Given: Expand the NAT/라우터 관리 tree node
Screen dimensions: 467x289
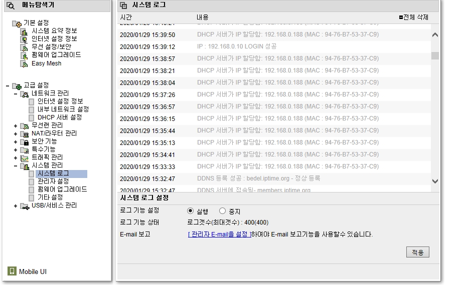Looking at the screenshot, I should 16,134.
